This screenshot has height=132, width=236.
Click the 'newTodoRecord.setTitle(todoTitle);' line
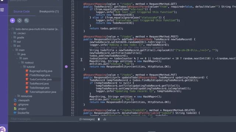pos(115,53)
